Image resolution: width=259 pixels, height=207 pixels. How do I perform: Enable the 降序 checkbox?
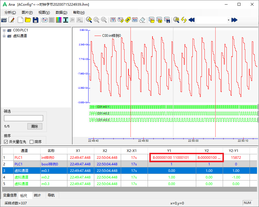[31, 142]
